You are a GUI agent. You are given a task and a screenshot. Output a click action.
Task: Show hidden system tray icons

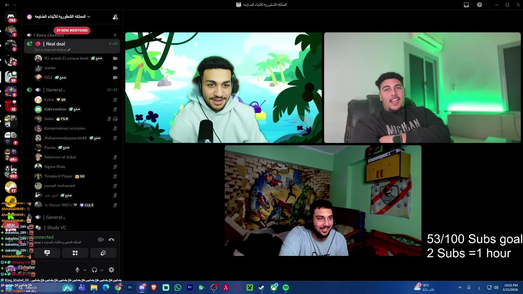[460, 287]
